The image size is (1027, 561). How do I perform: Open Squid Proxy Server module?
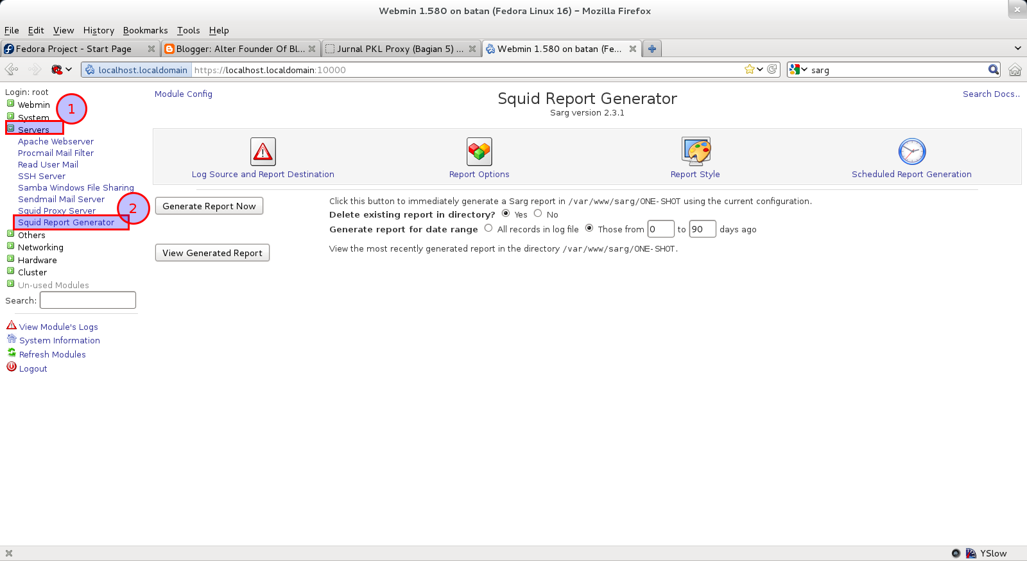56,211
